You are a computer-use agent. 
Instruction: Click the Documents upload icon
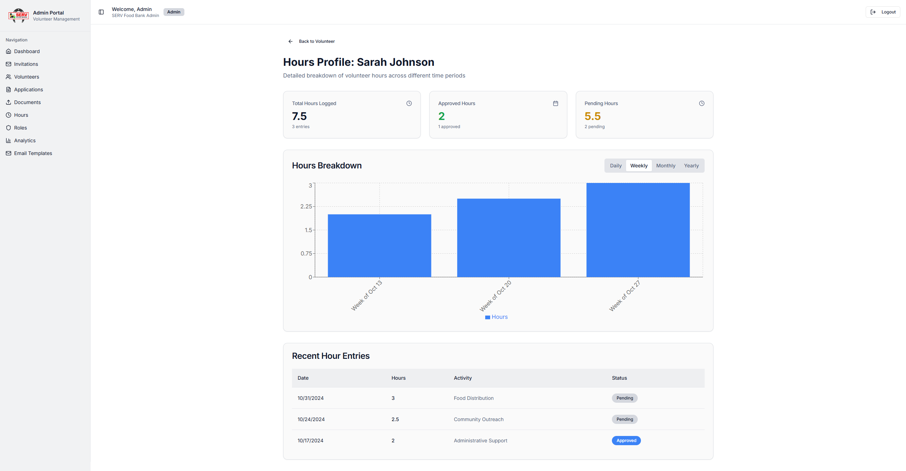click(x=8, y=102)
